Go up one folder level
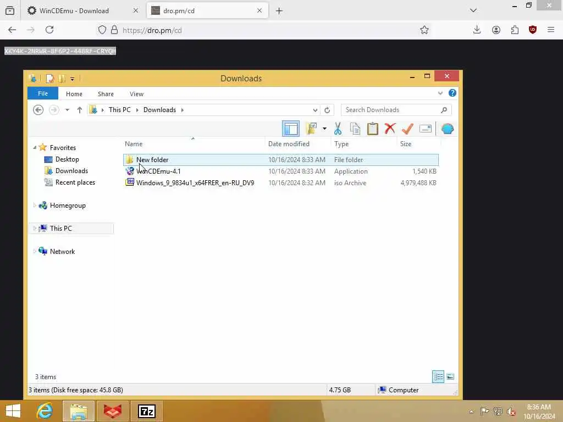The width and height of the screenshot is (563, 422). point(79,110)
